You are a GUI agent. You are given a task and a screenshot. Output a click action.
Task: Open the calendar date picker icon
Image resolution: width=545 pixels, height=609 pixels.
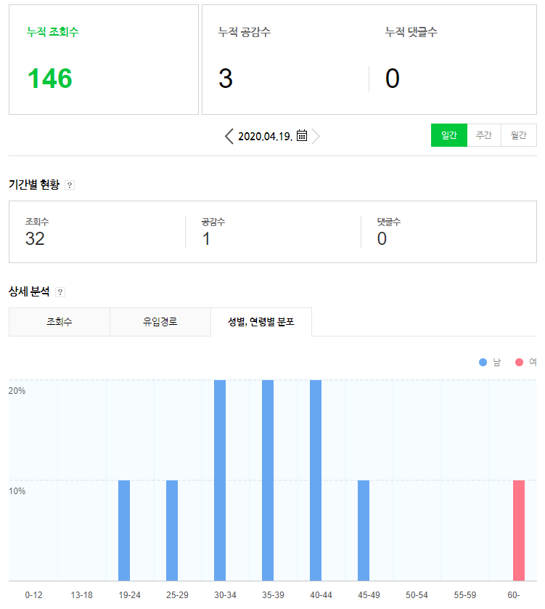tap(302, 135)
